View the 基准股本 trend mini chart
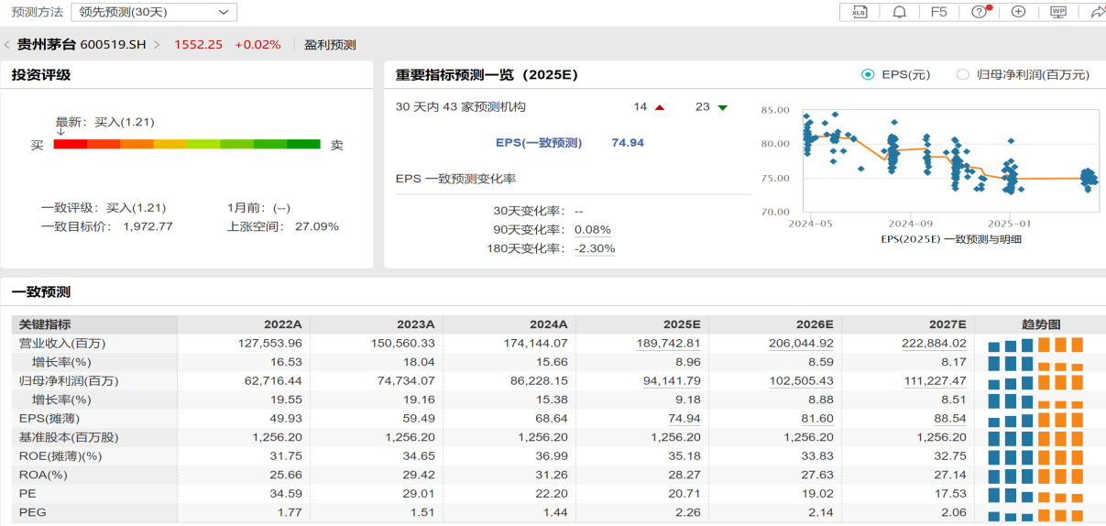 click(x=1035, y=437)
